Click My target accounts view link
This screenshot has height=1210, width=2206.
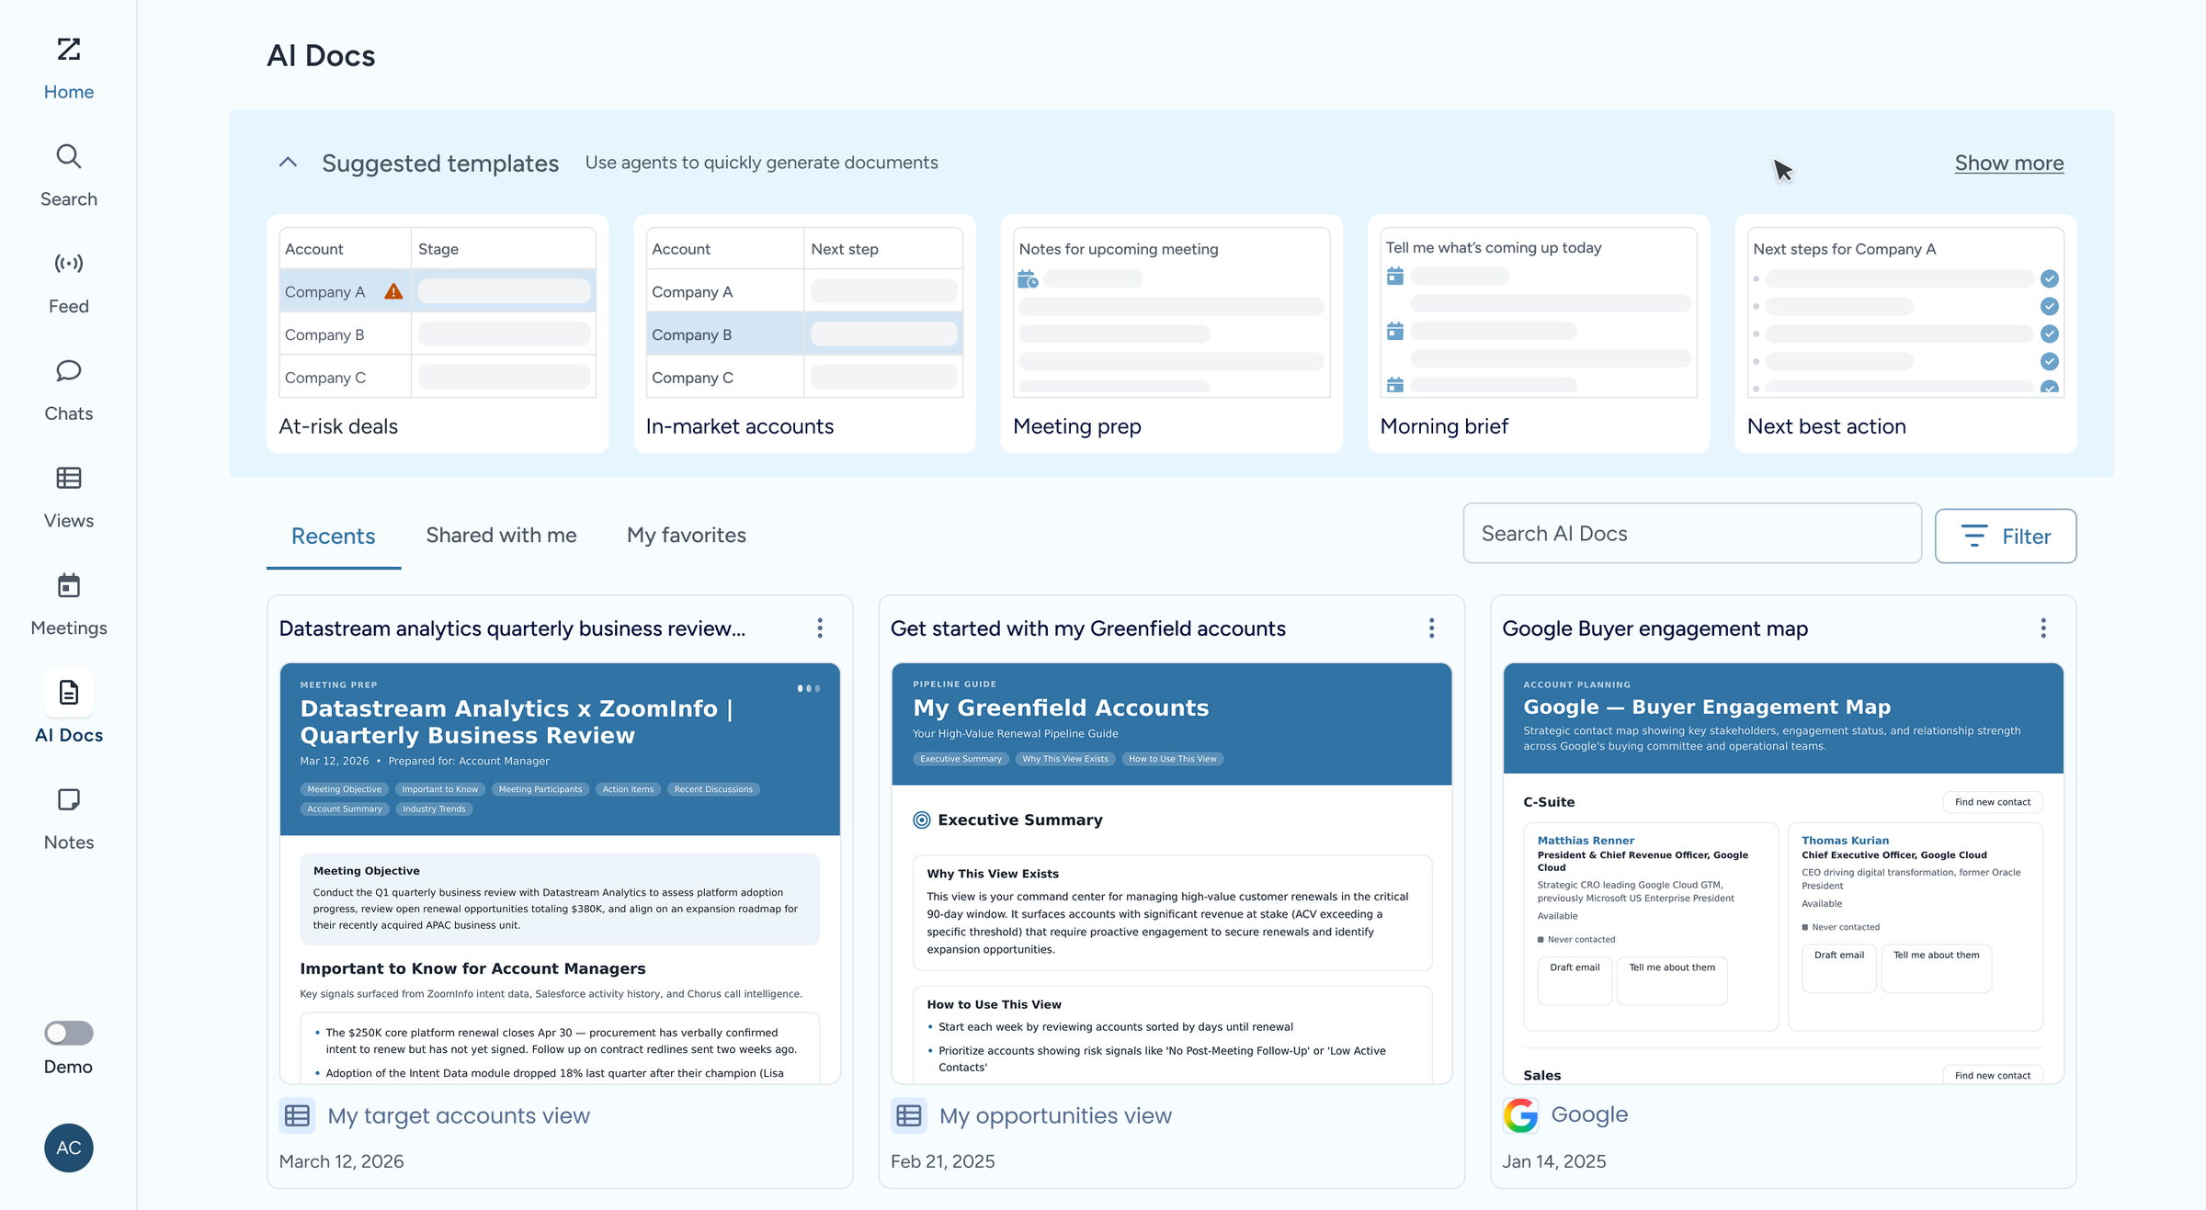pyautogui.click(x=459, y=1115)
